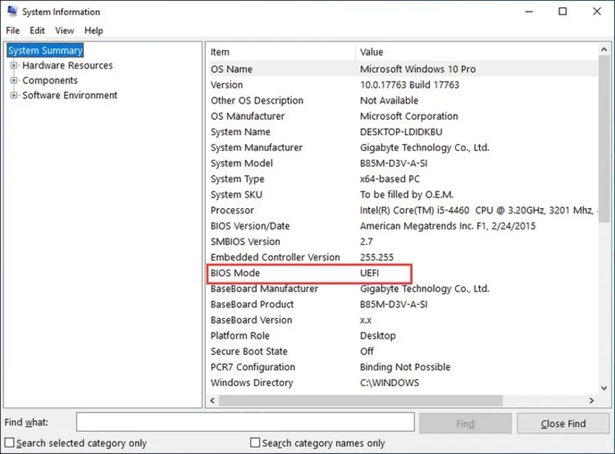Image resolution: width=615 pixels, height=454 pixels.
Task: Enable Search category names only checkbox
Action: 255,443
